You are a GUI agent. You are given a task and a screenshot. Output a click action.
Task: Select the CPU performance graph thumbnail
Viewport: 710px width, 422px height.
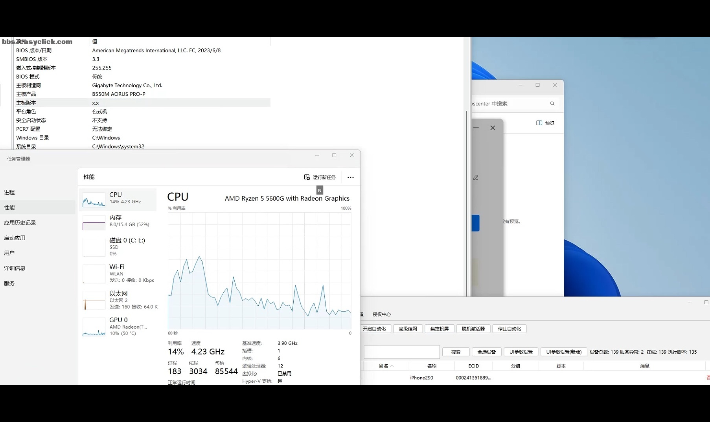94,200
